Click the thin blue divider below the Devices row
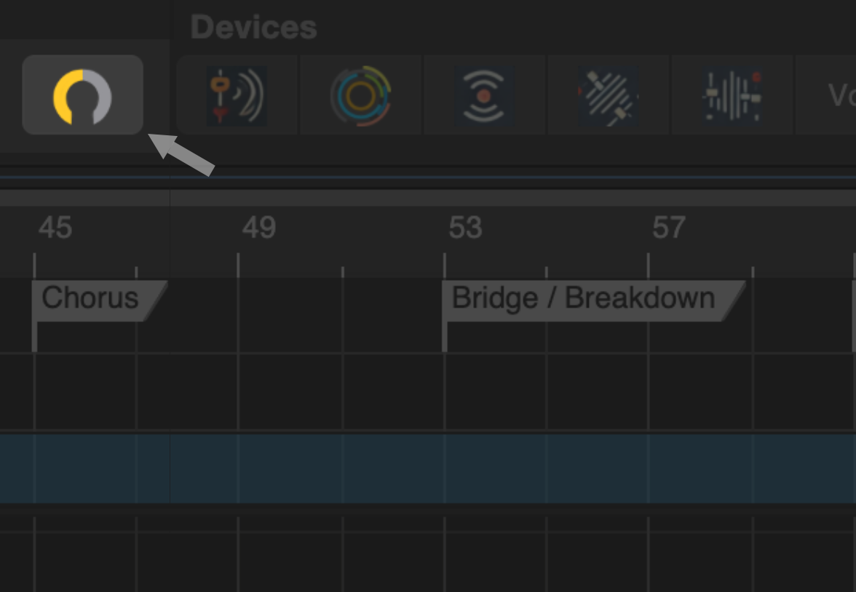Image resolution: width=856 pixels, height=592 pixels. [428, 177]
